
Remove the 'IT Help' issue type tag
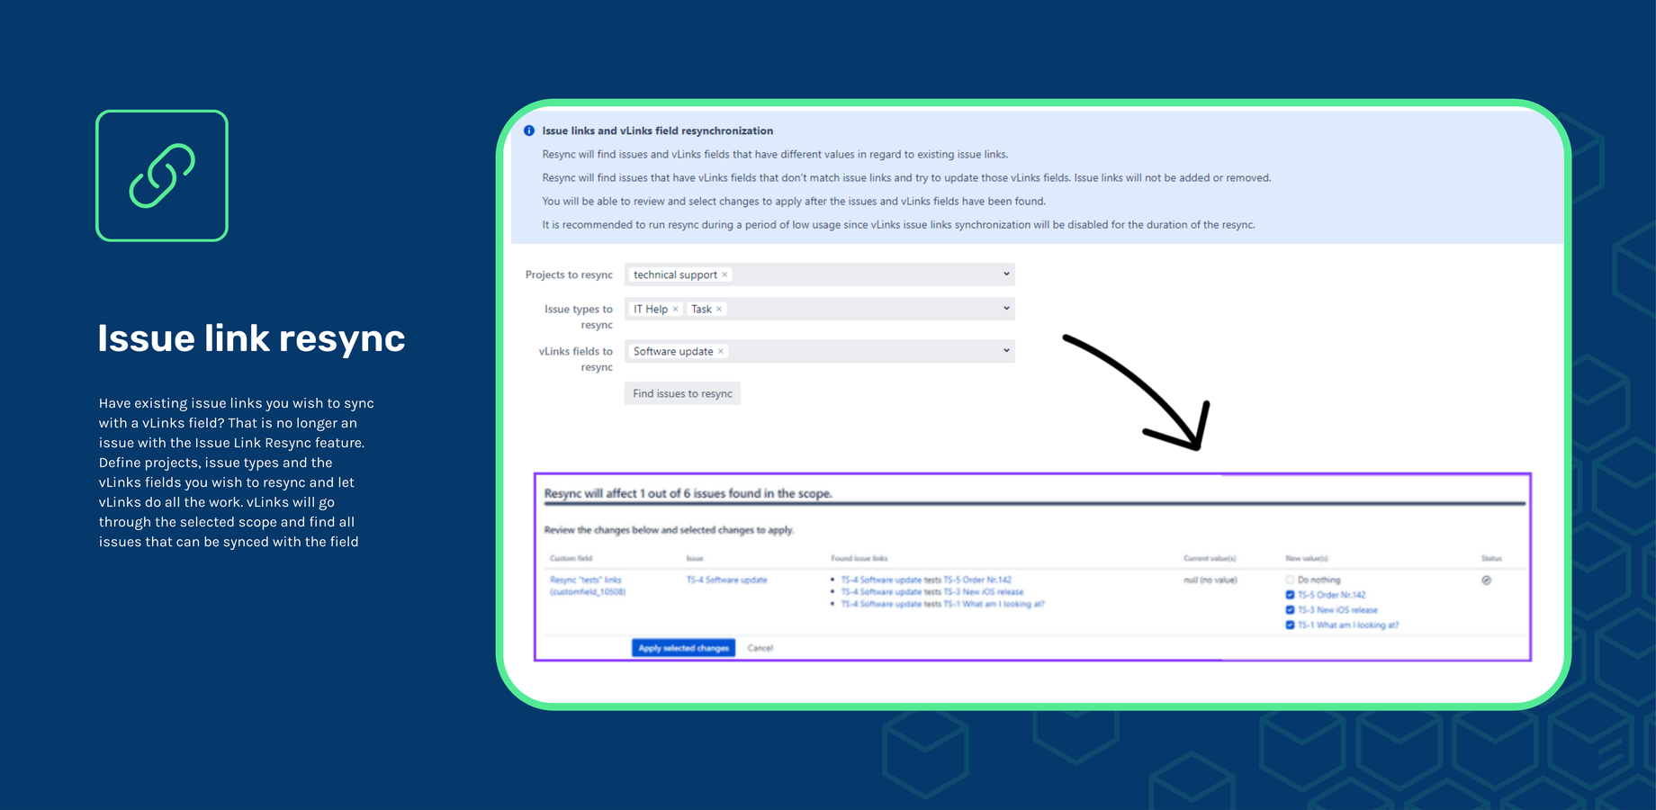[675, 309]
